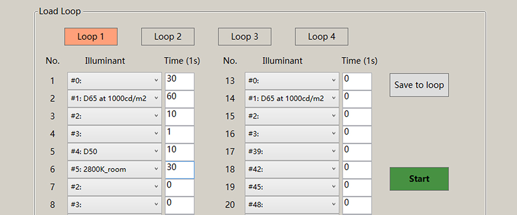Switch to Loop 4
Screen dimensions: 517x215
[x=322, y=37]
